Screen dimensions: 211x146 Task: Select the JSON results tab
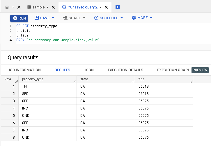pyautogui.click(x=89, y=70)
